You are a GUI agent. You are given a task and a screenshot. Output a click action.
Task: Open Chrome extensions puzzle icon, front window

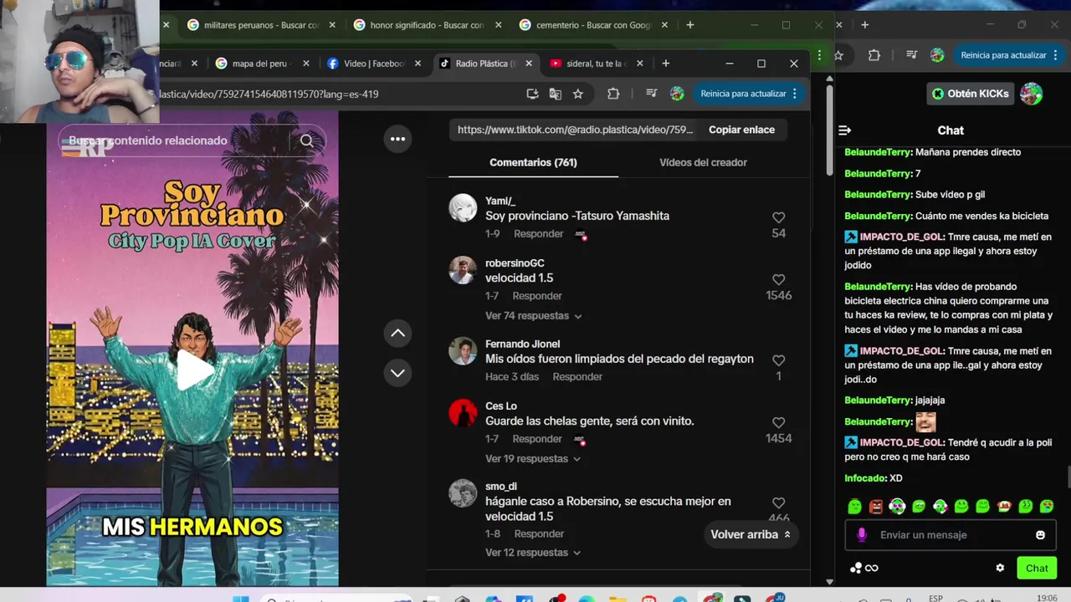click(x=613, y=94)
